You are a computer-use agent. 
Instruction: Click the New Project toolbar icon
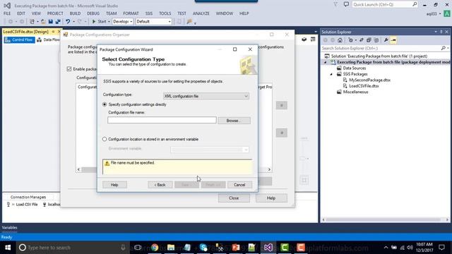pyautogui.click(x=32, y=22)
